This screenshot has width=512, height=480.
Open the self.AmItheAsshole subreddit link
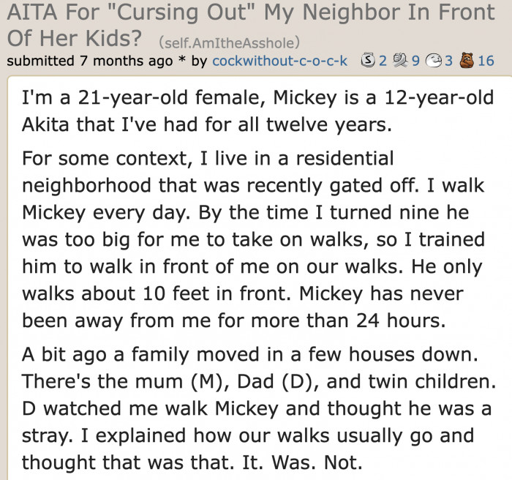[229, 42]
